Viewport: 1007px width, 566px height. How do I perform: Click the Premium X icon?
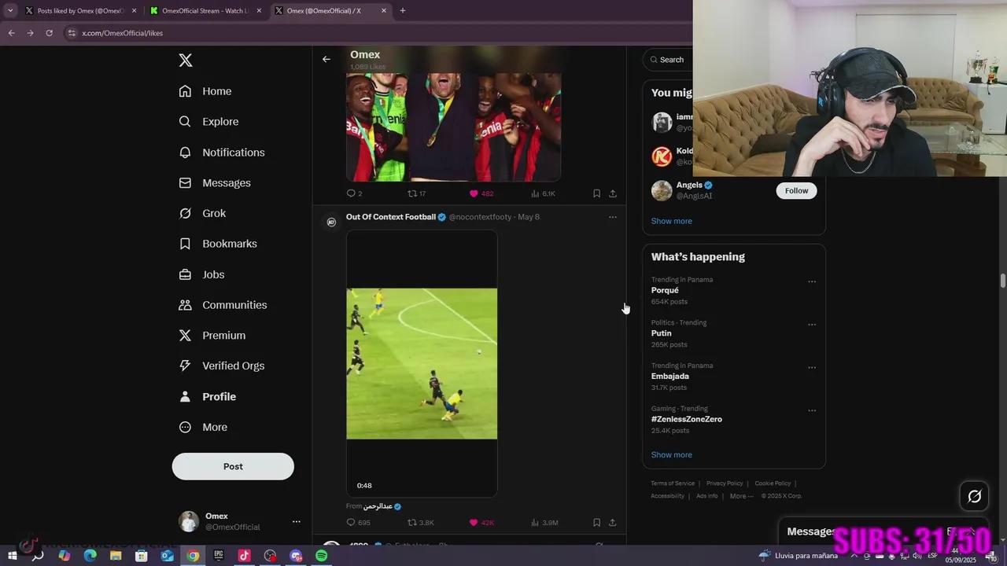185,336
